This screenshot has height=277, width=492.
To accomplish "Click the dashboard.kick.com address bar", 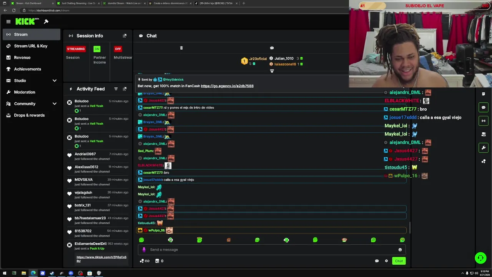I will (x=184, y=10).
